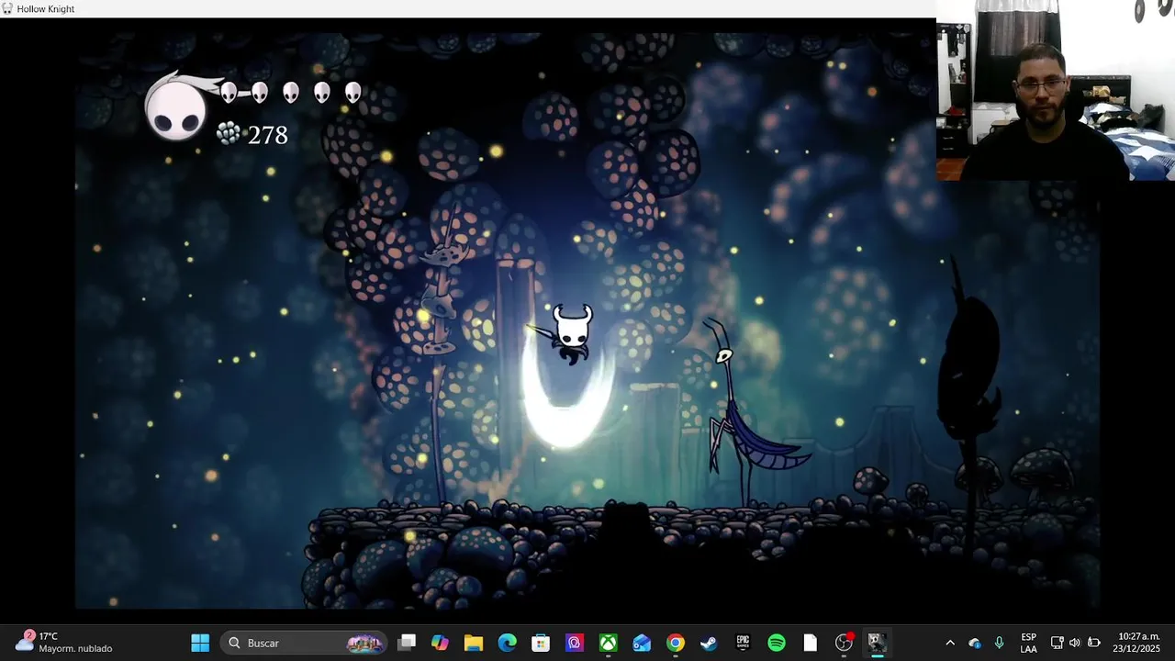Click the webcam overlay of the streamer
This screenshot has width=1175, height=661.
1056,90
